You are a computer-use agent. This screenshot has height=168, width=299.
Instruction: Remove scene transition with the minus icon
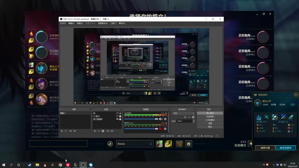pos(189,117)
